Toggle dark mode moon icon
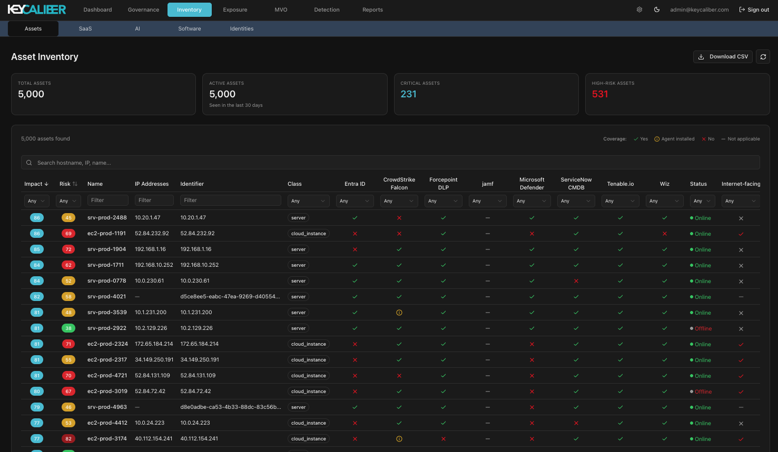The image size is (778, 452). click(x=657, y=9)
